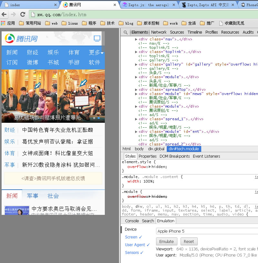Open the linux bookmark folder

click(70, 23)
